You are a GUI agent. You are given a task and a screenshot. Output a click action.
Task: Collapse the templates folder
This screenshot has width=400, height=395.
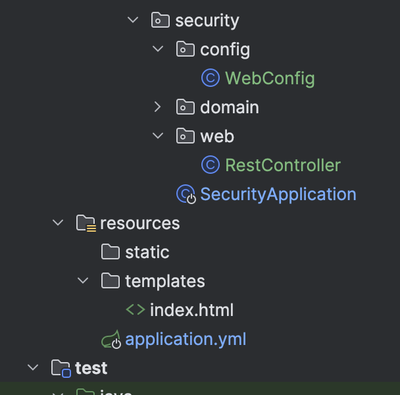(x=83, y=281)
